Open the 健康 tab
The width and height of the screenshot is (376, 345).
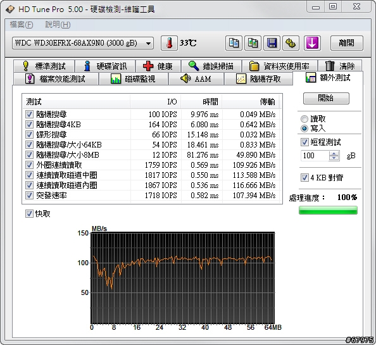[158, 66]
